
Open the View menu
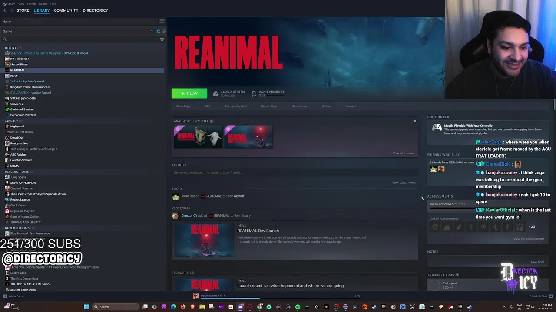click(21, 4)
